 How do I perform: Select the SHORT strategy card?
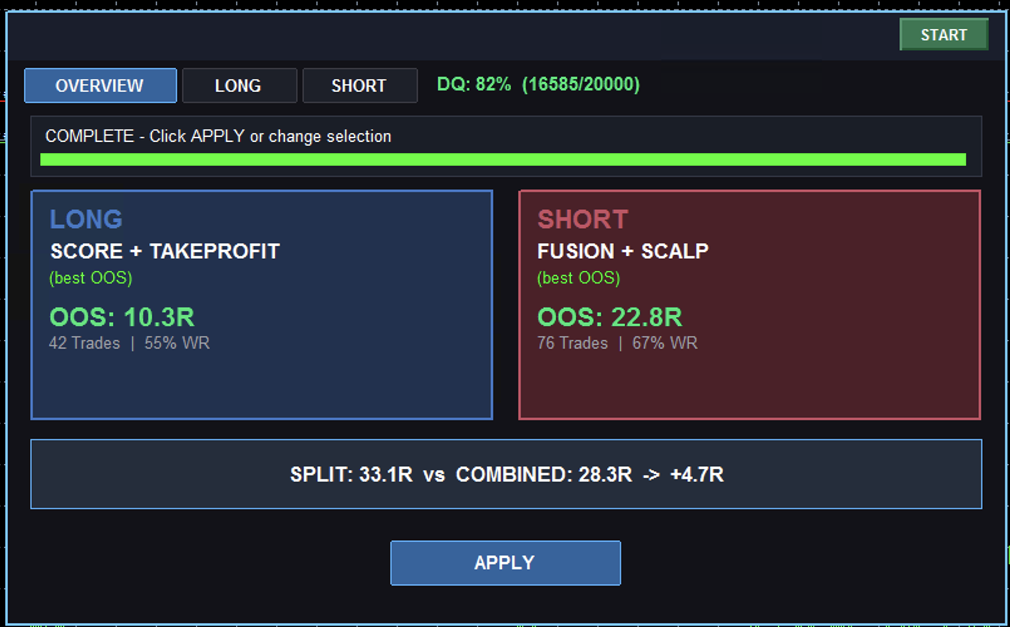749,305
